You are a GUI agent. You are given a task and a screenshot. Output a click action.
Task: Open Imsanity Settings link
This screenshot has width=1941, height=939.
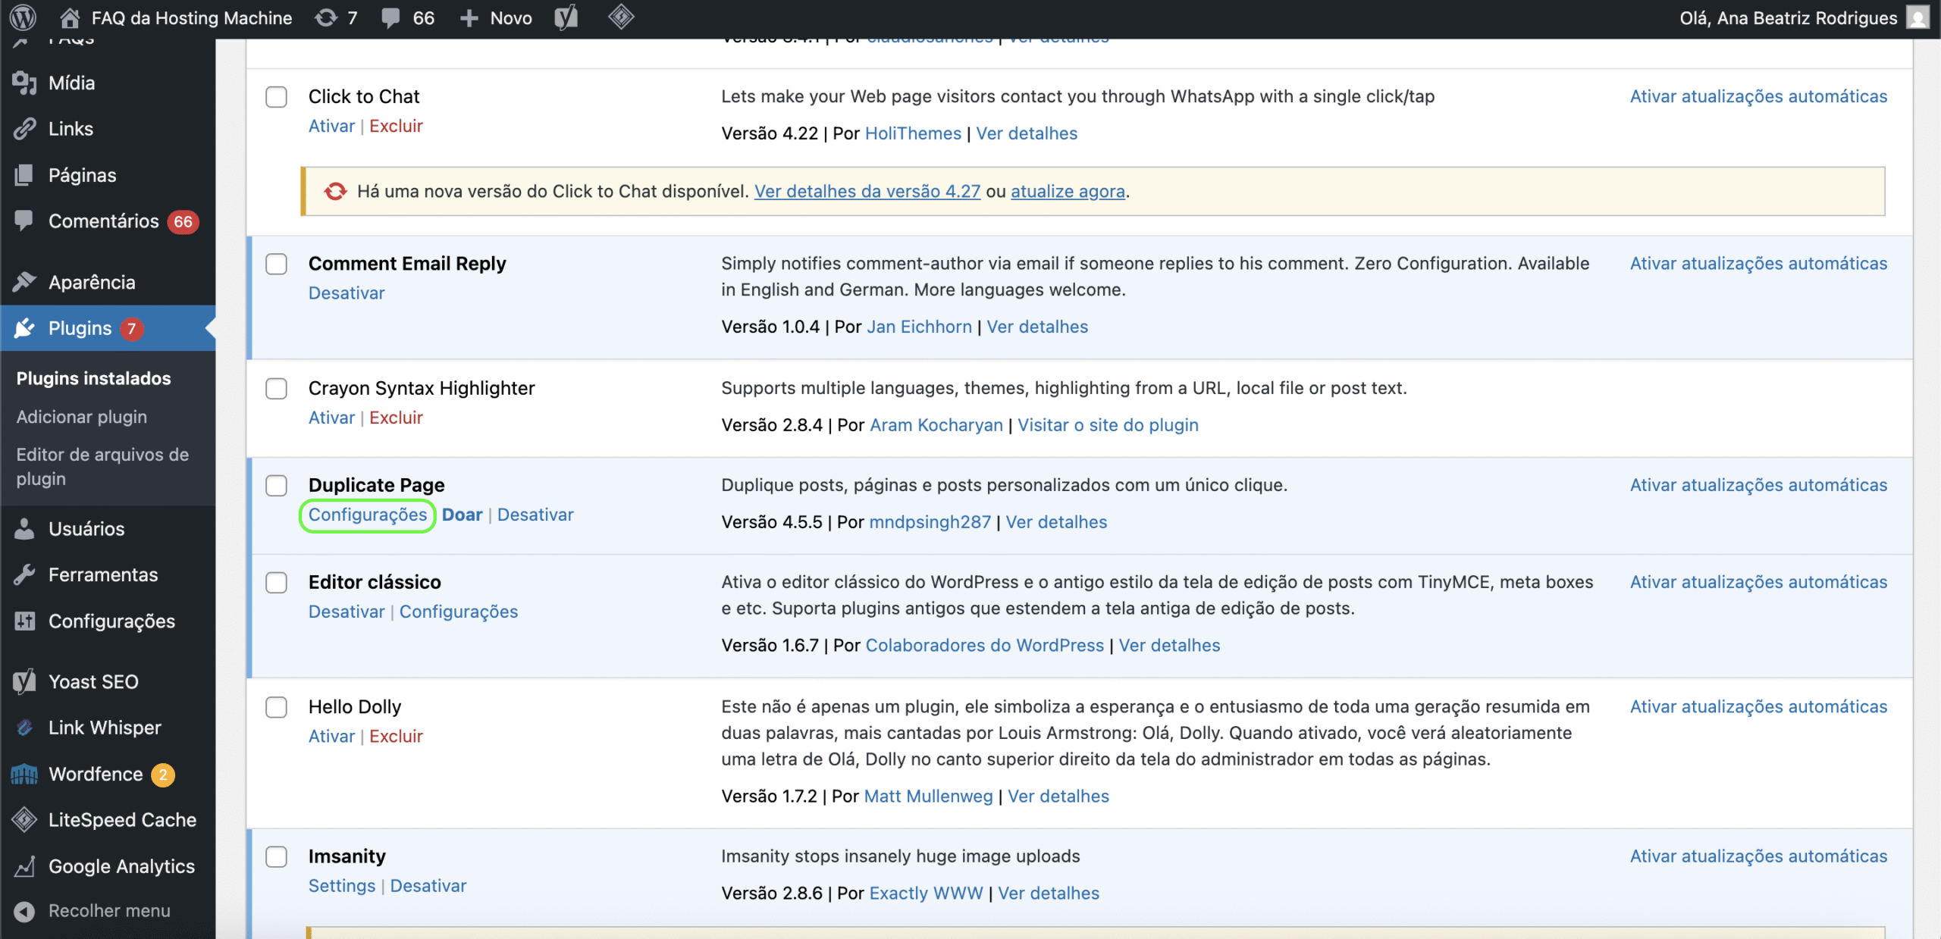[x=342, y=886]
